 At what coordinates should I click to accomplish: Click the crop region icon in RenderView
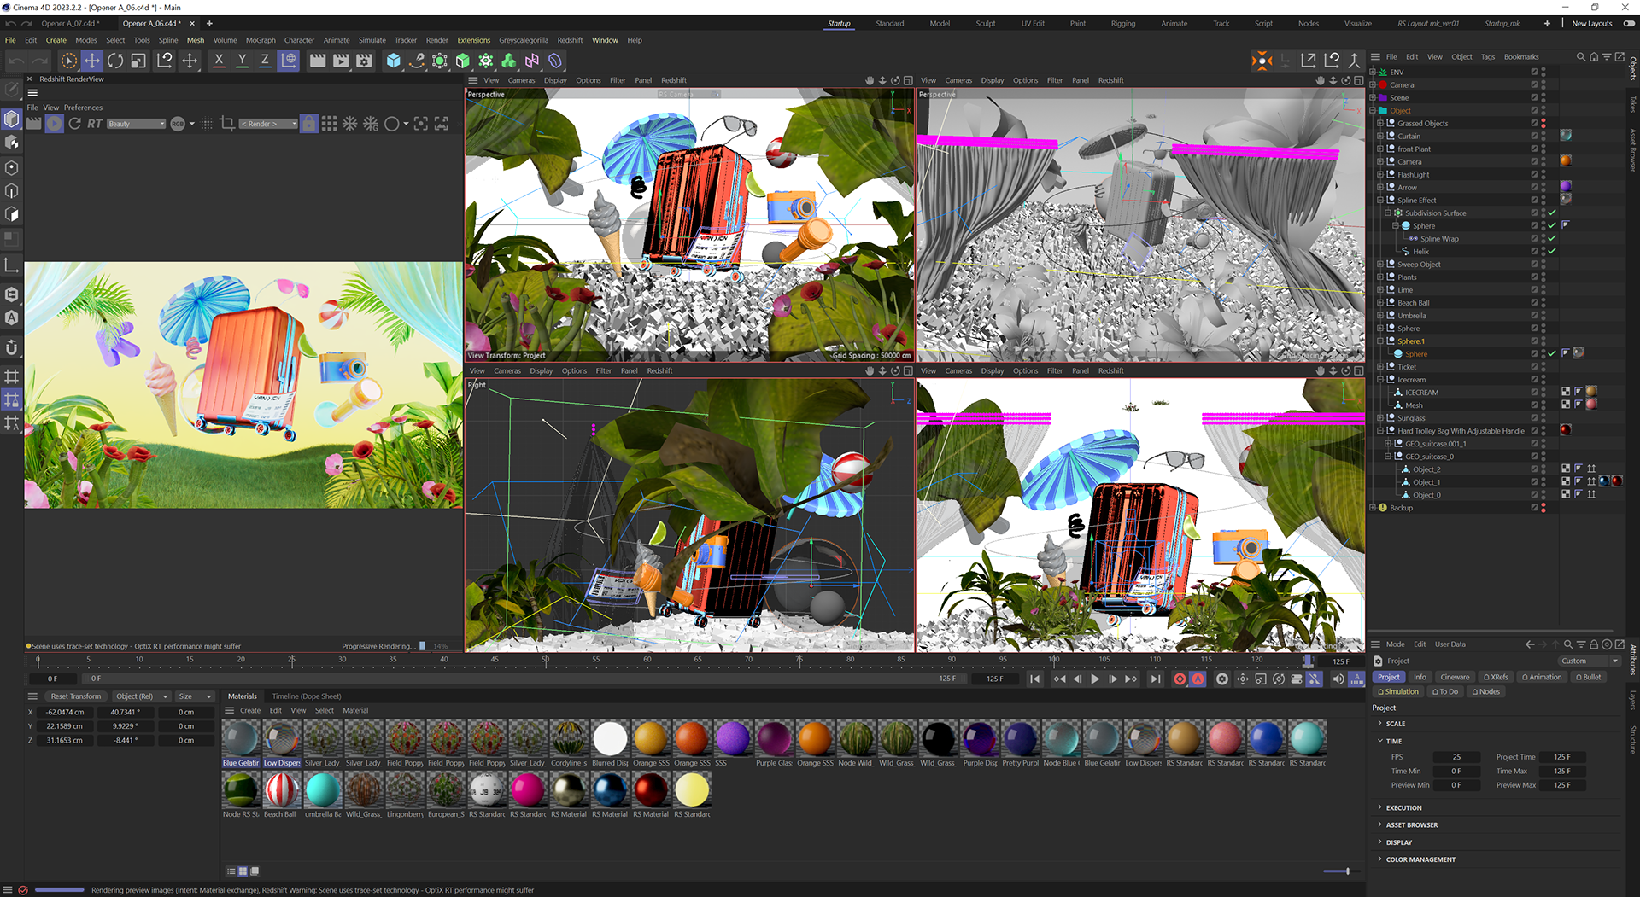pos(227,124)
